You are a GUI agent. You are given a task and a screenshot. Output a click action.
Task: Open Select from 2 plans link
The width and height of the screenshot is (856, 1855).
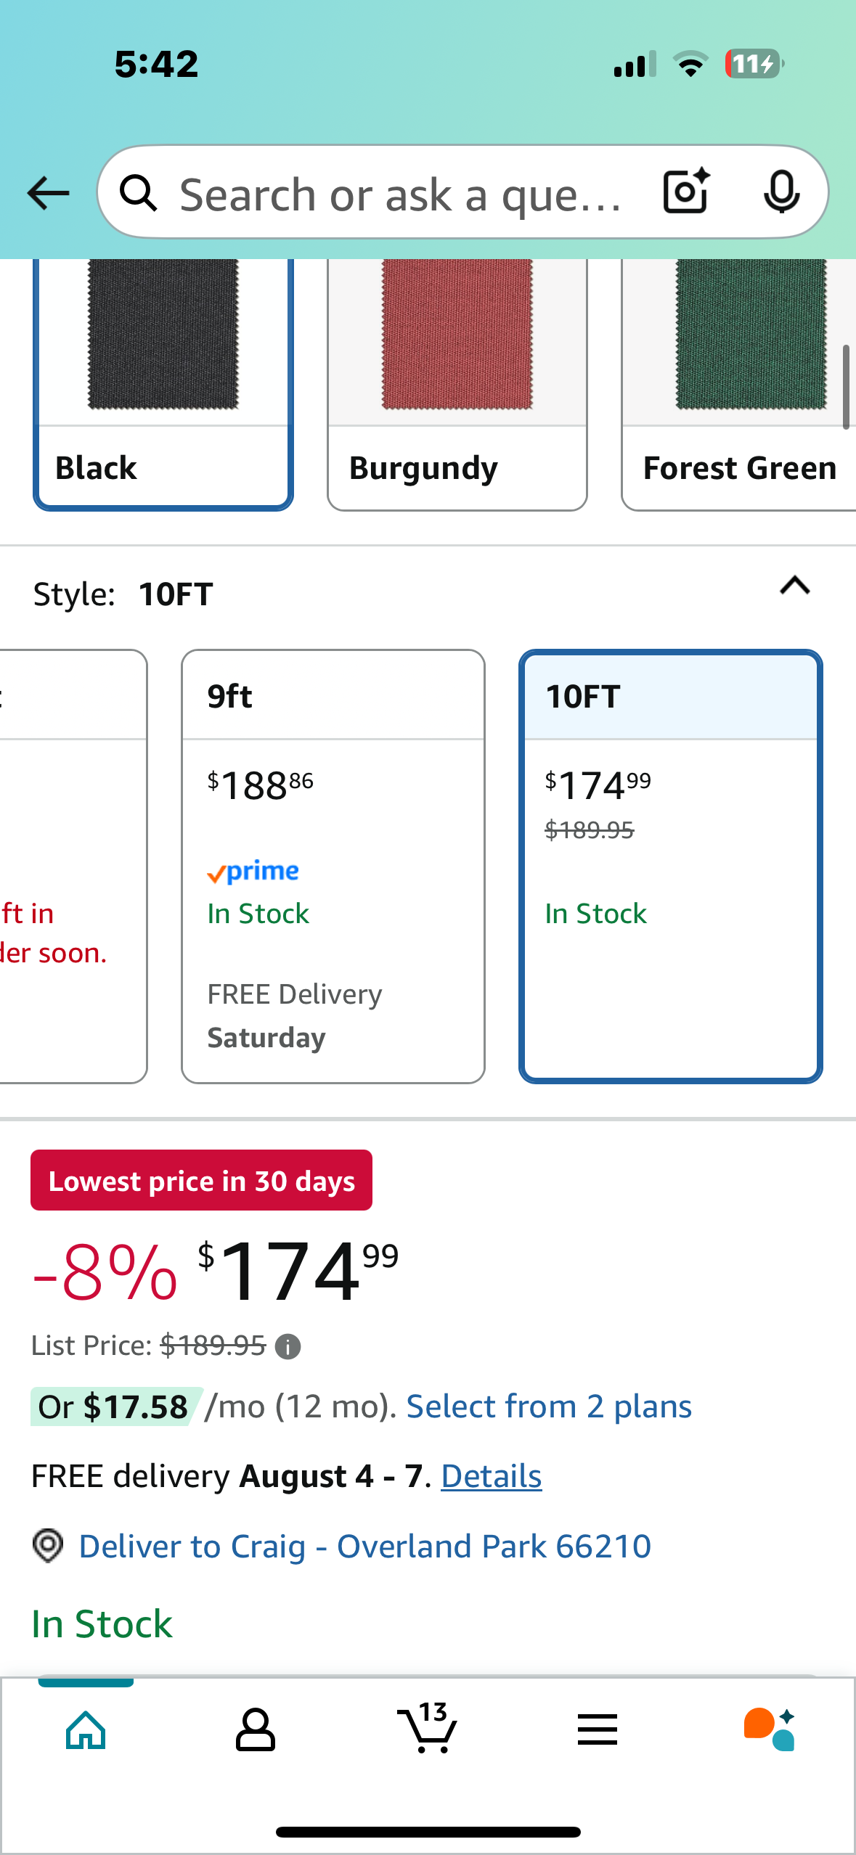click(549, 1406)
